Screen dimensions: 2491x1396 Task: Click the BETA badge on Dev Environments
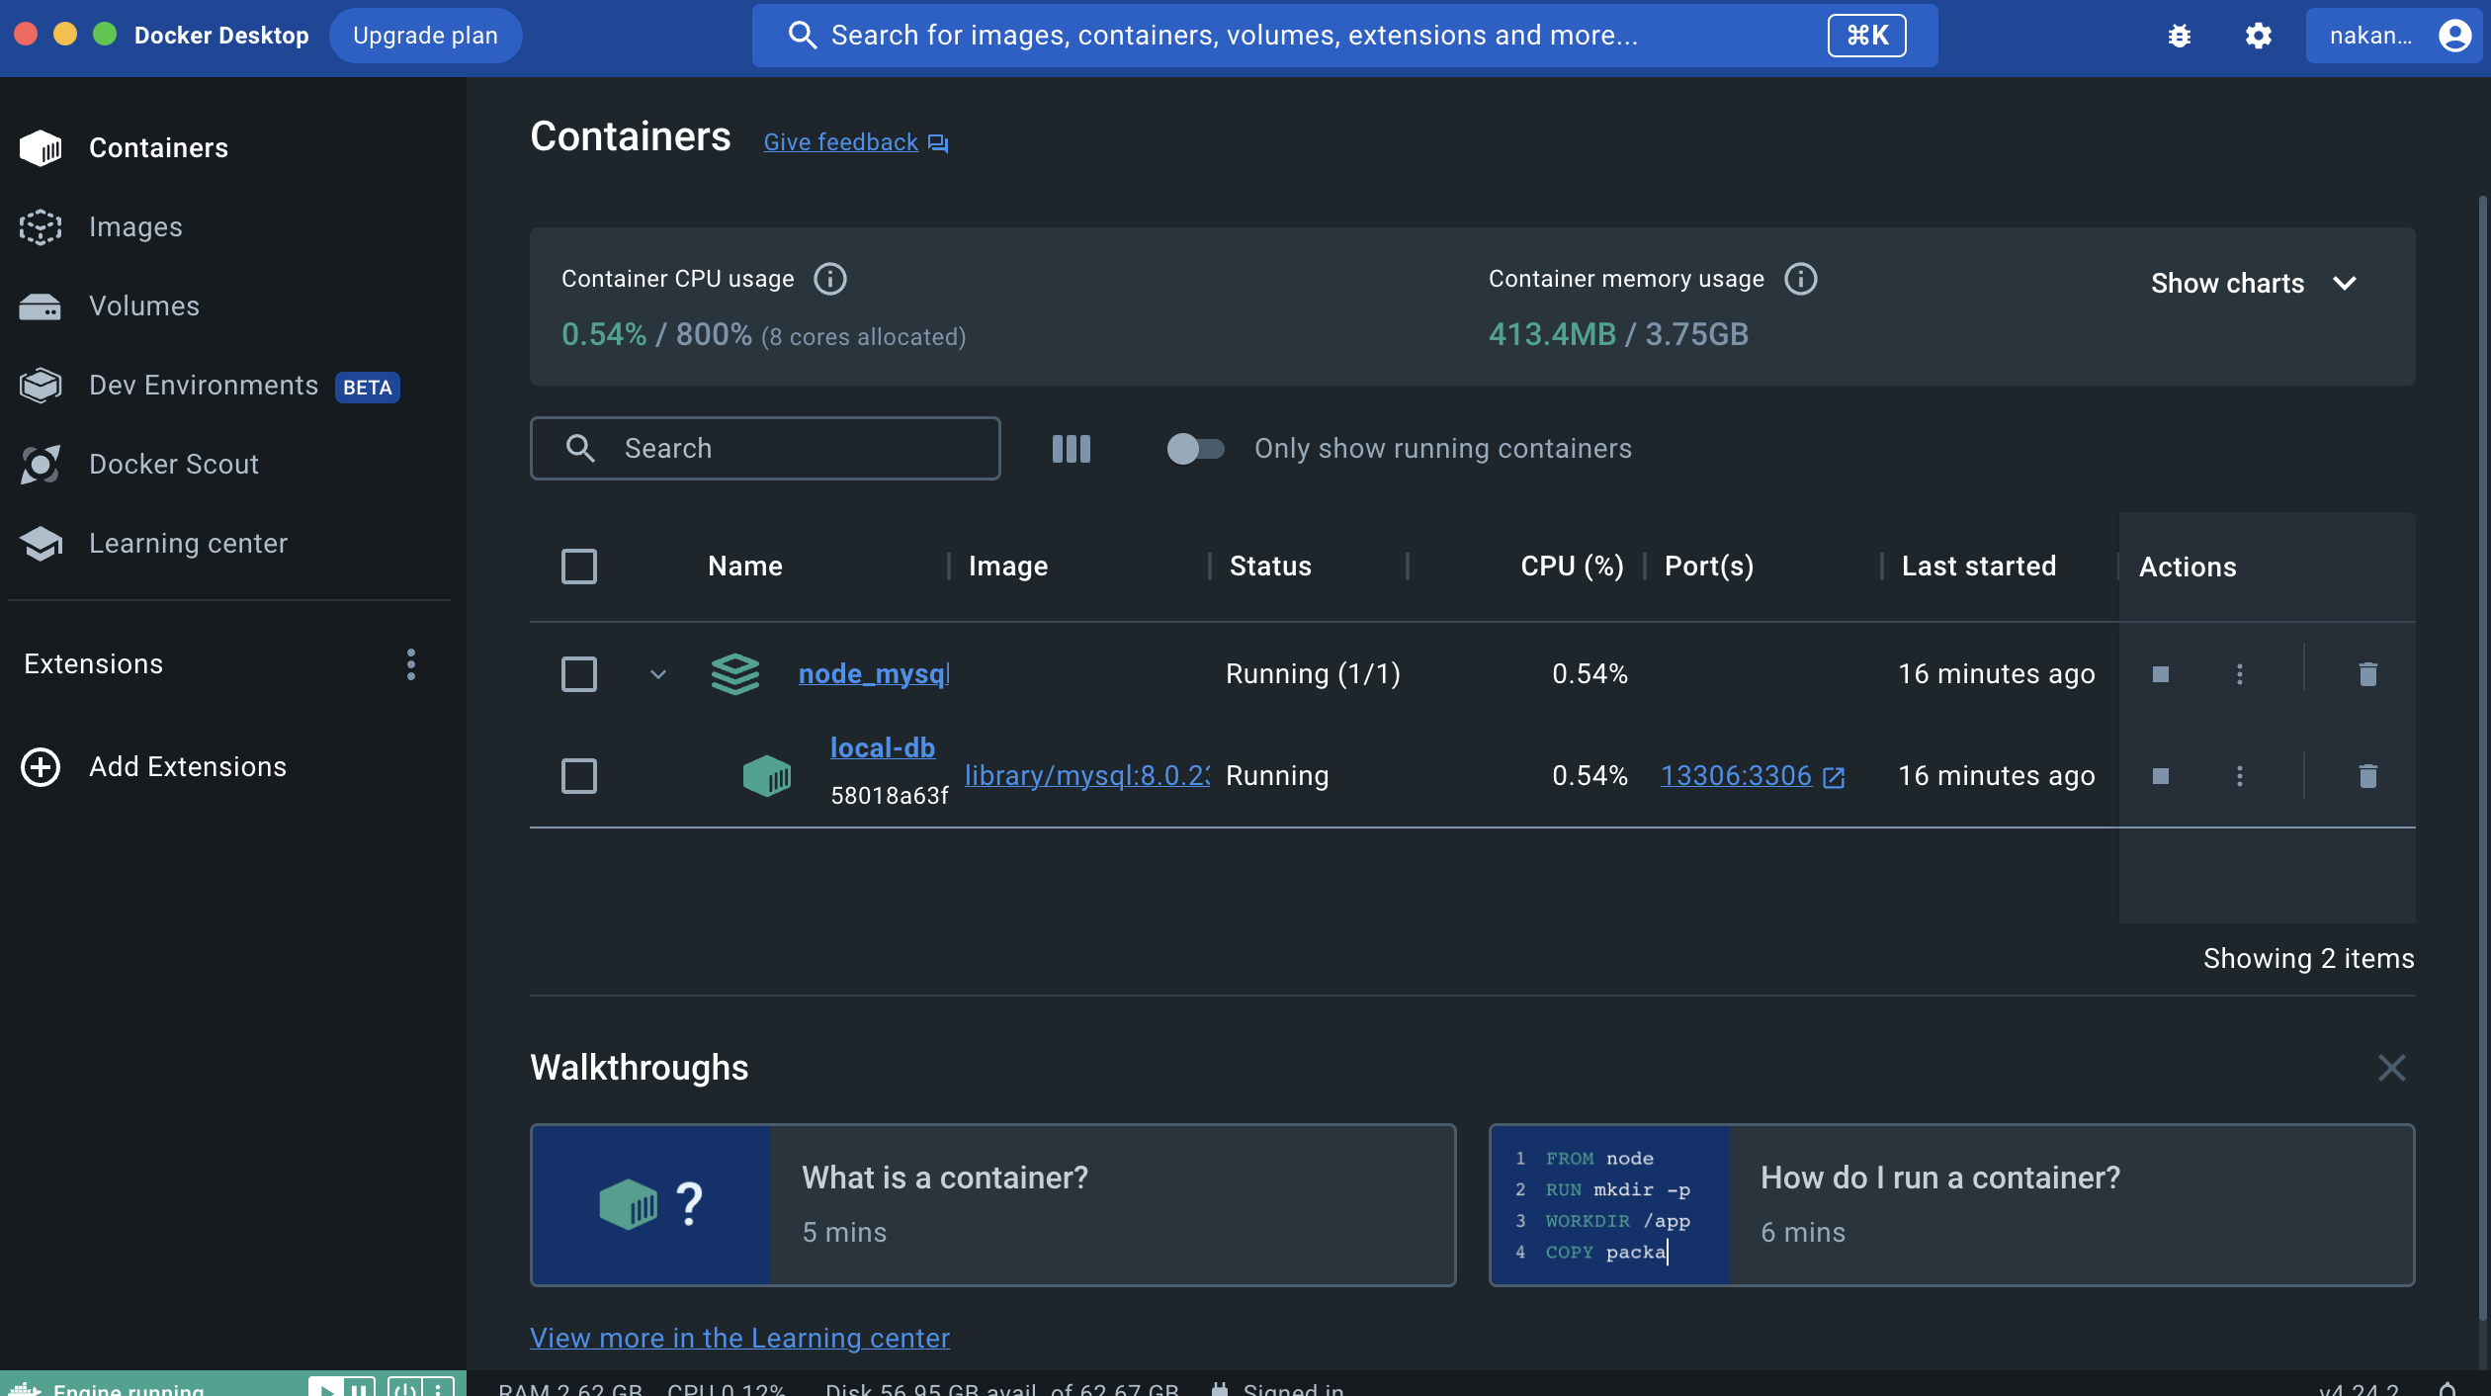tap(368, 388)
